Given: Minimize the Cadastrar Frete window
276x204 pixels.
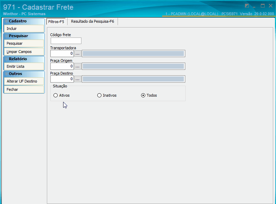Looking at the screenshot, I should [x=254, y=7].
